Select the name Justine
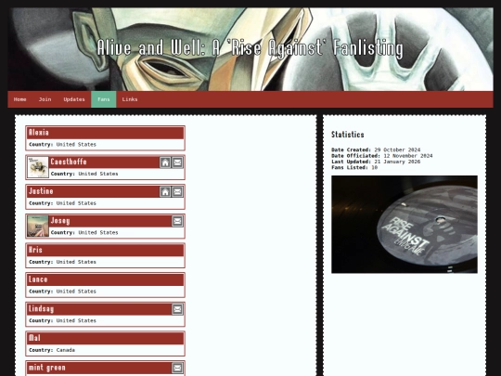Screen dimensions: 501x376 click(x=41, y=191)
